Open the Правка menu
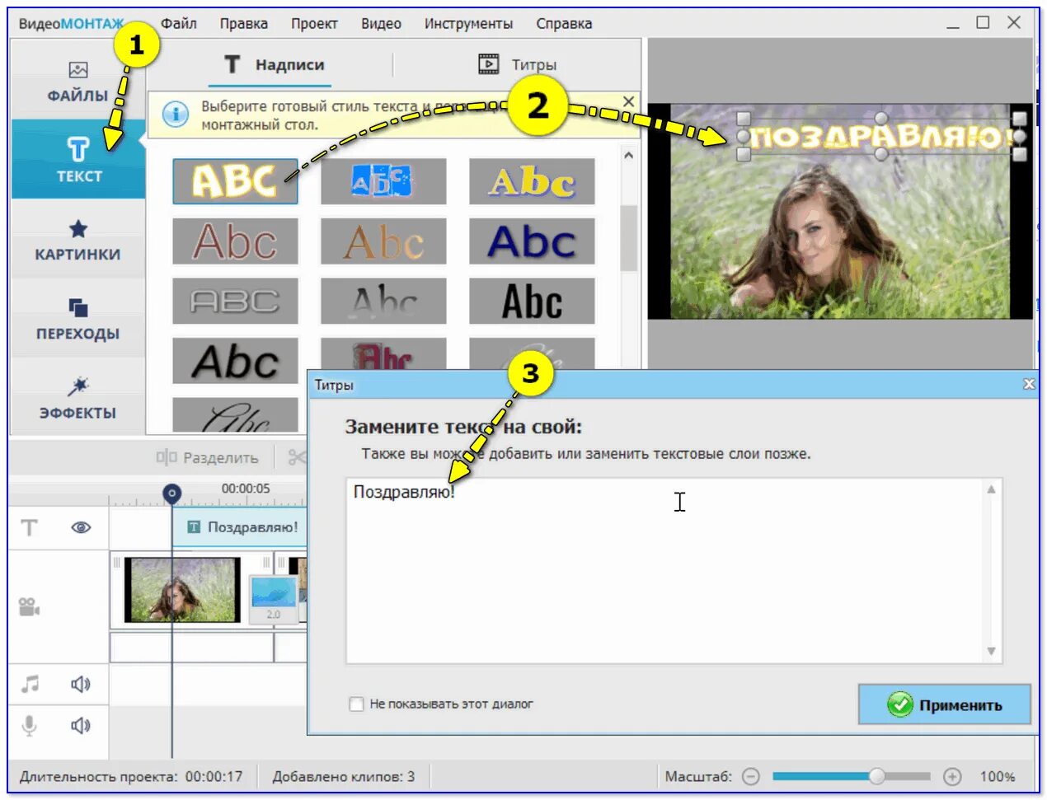Viewport: 1047px width, 800px height. [243, 23]
